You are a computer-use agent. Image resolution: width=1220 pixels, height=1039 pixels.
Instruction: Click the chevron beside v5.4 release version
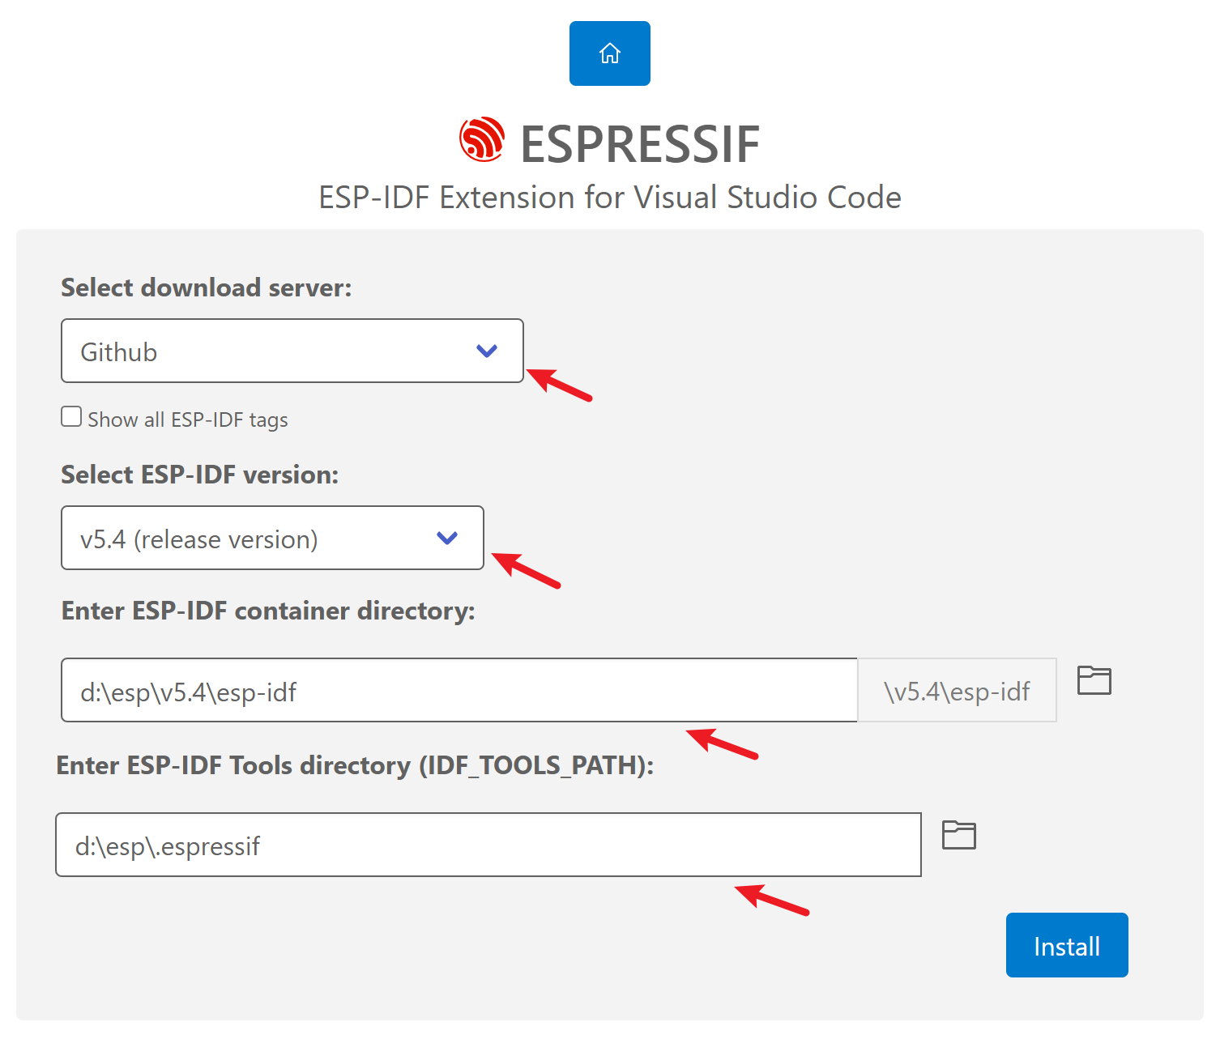click(x=447, y=538)
